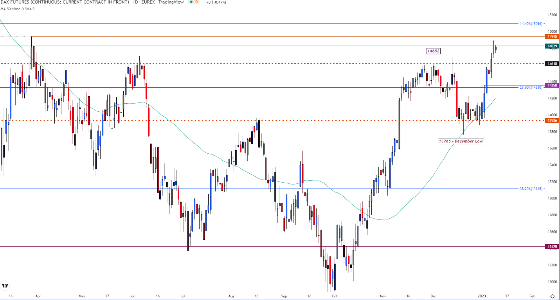Click 15200 on the price axis
The image size is (560, 300).
click(x=553, y=15)
